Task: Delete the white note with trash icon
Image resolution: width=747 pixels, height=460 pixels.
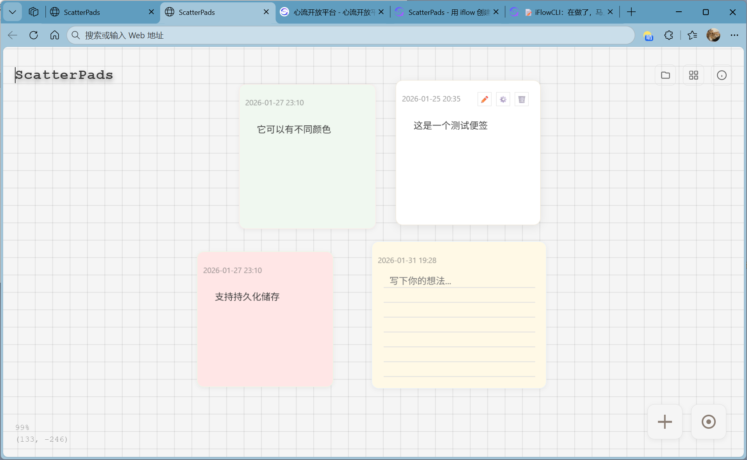Action: point(522,99)
